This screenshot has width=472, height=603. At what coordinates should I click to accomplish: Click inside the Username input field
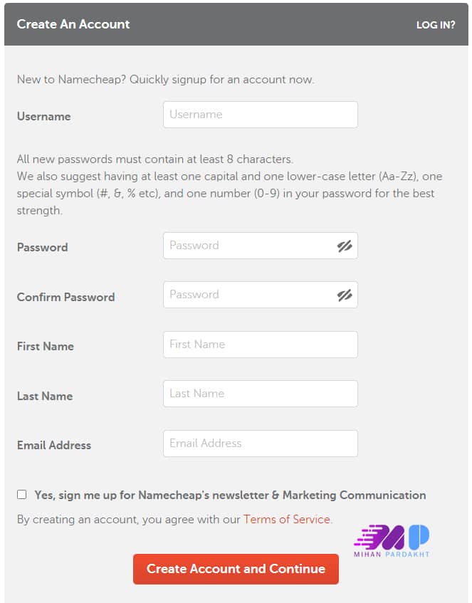[260, 114]
